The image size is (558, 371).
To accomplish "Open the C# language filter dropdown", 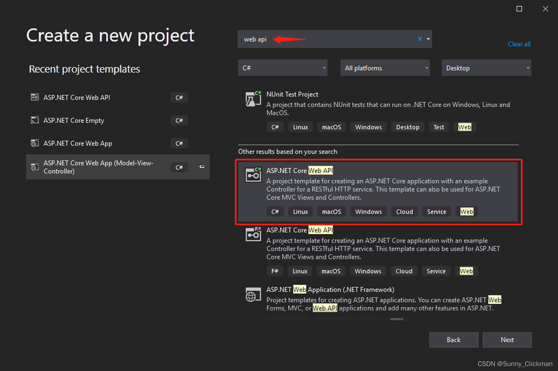I will (x=283, y=68).
